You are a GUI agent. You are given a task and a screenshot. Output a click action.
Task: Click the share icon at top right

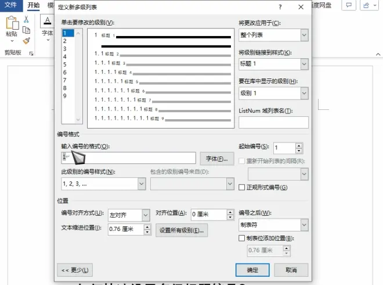pyautogui.click(x=366, y=5)
